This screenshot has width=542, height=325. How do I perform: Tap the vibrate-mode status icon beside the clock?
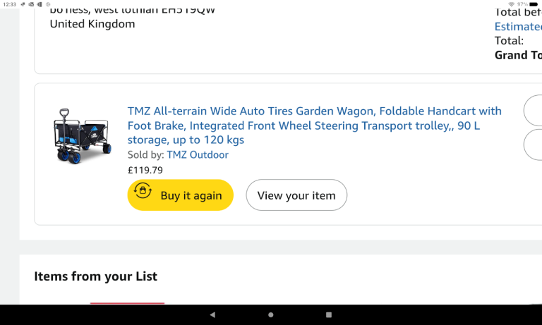40,4
